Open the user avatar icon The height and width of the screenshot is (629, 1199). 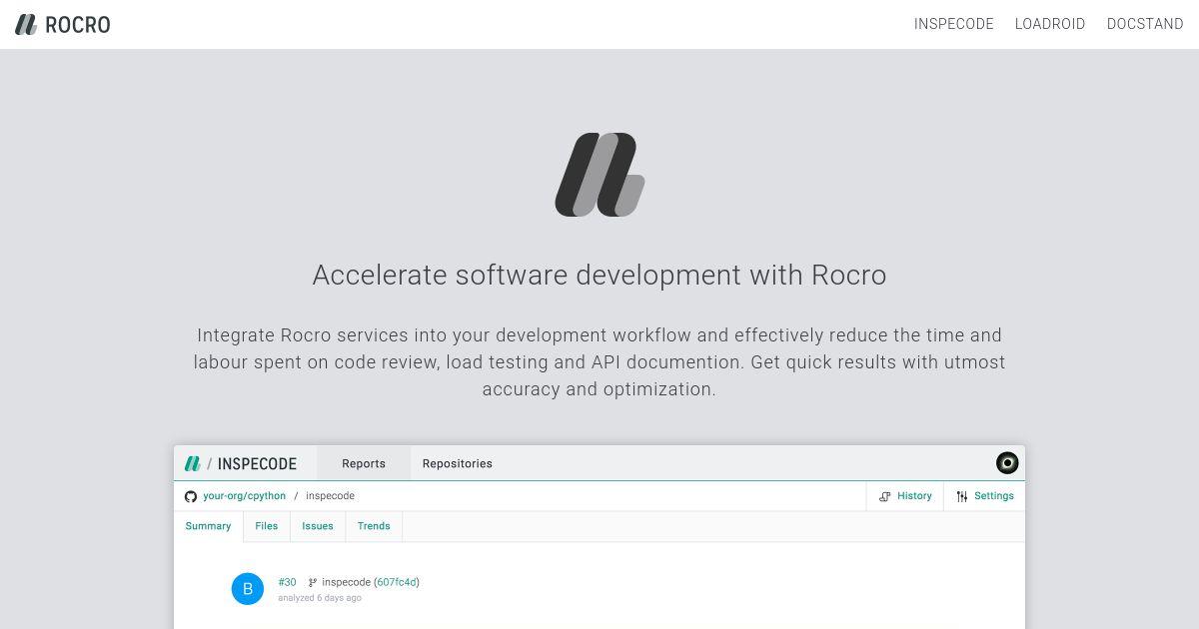(1007, 463)
